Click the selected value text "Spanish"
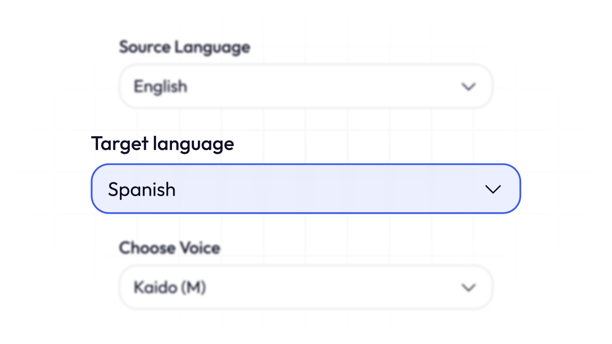 [x=141, y=189]
